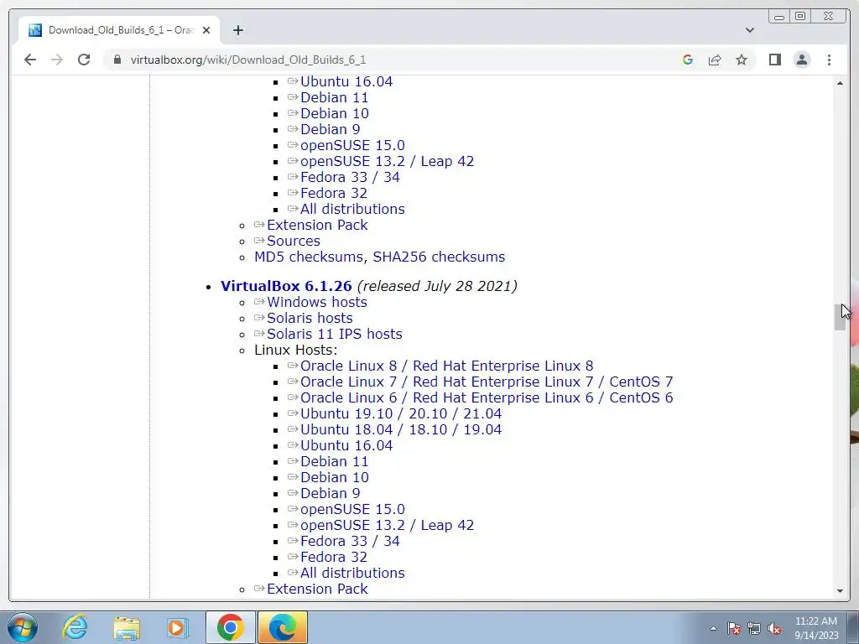Open the Chrome profile menu
The width and height of the screenshot is (859, 644).
(802, 60)
